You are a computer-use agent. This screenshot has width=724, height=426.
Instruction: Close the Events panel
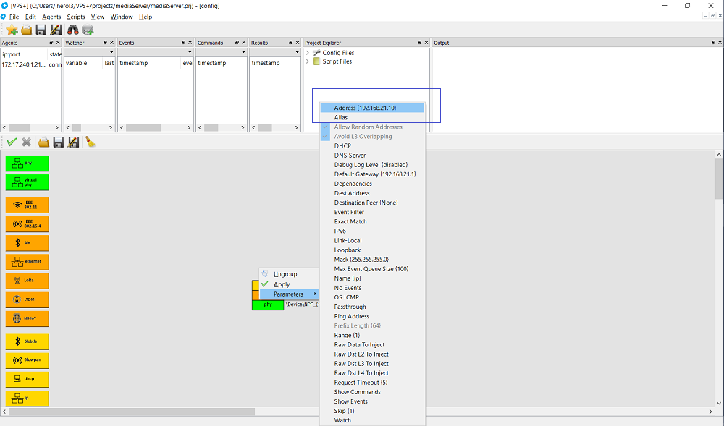(190, 43)
